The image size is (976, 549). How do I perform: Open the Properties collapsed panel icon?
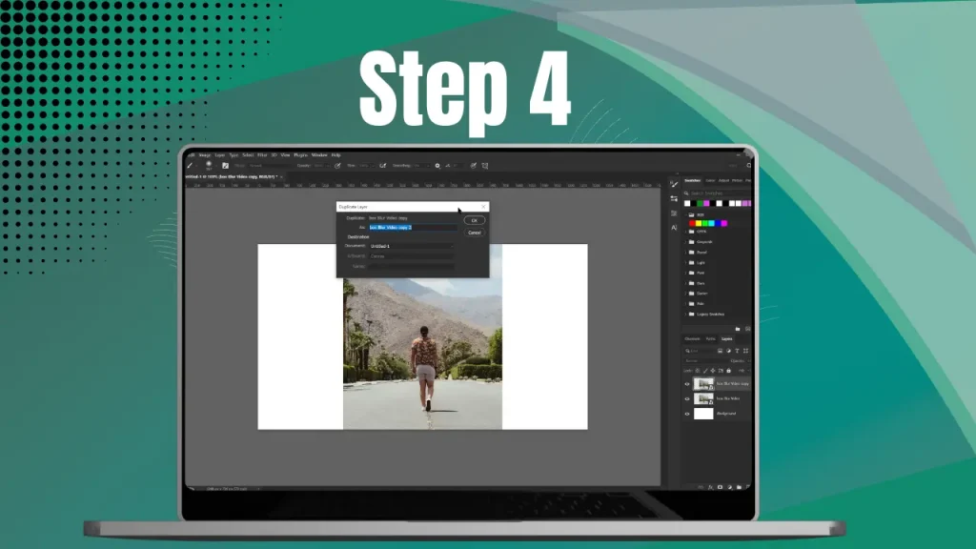674,213
